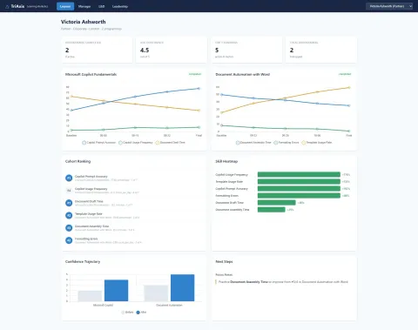Toggle Template Usage Rate legend item

point(317,143)
